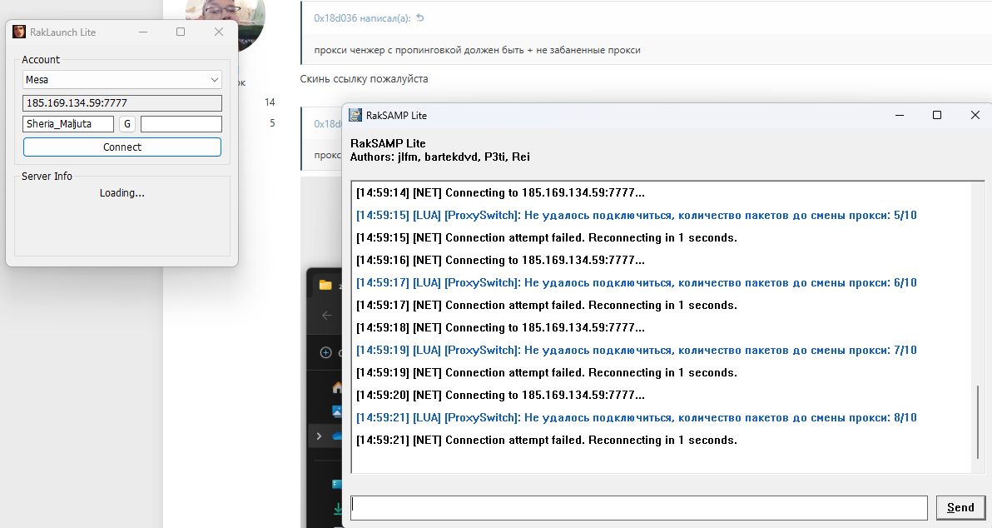
Task: Click ProxySwitch log line ending 6/10
Action: (637, 282)
